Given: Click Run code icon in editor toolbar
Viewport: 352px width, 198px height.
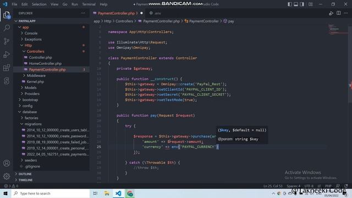Looking at the screenshot, I should pos(331,13).
